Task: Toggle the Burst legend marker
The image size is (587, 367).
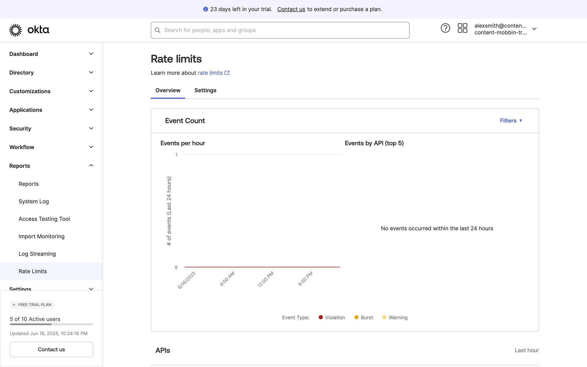Action: (x=356, y=317)
